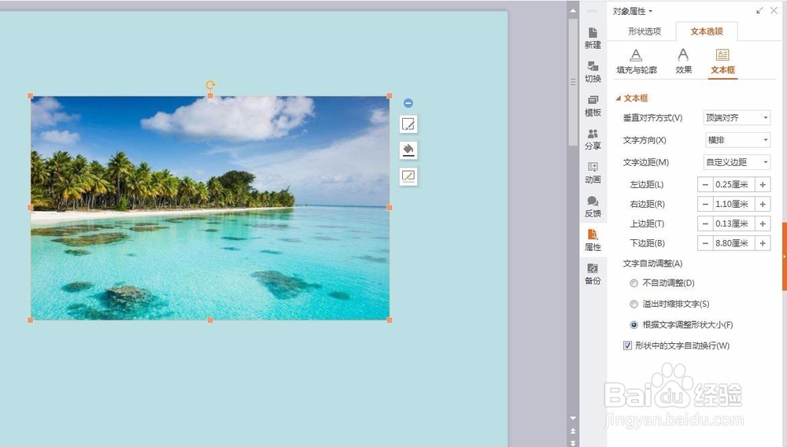Decrease the 左边距 value
787x447 pixels.
tap(705, 185)
